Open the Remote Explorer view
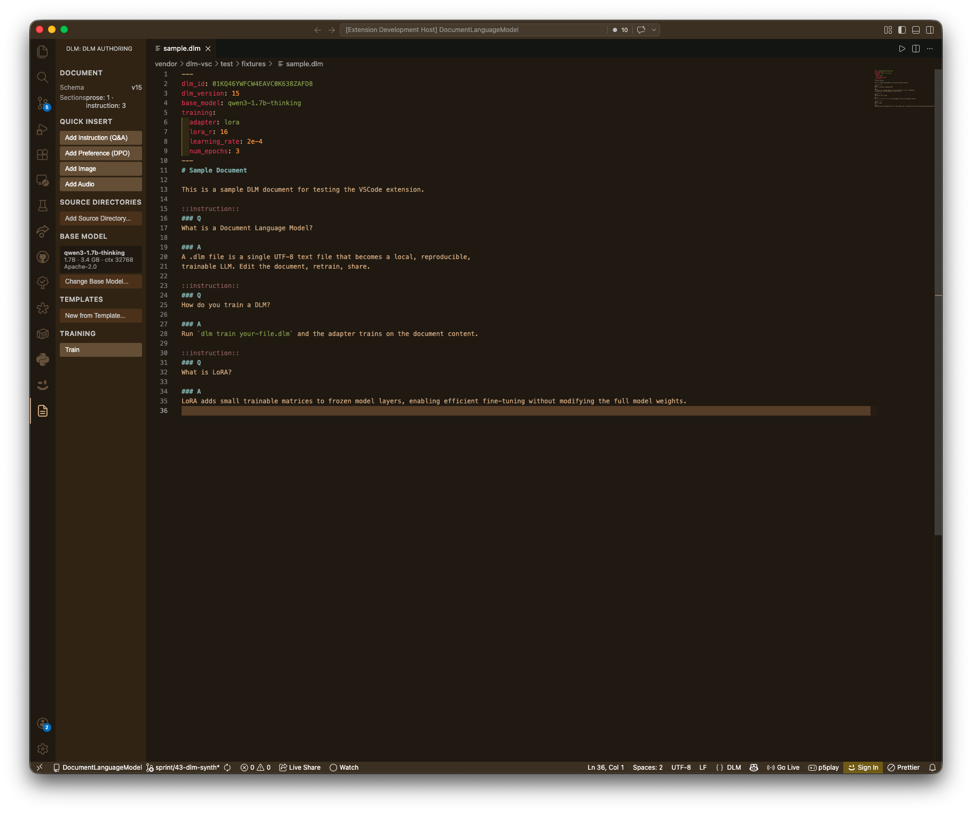The image size is (972, 813). (x=43, y=181)
